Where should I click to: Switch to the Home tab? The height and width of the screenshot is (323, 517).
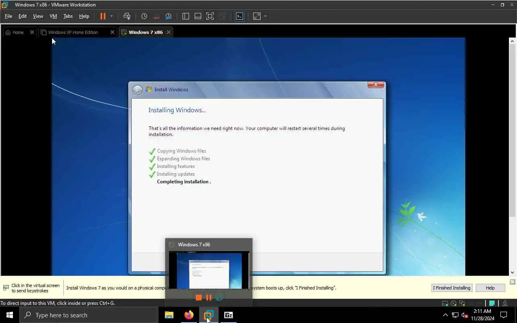(x=15, y=32)
